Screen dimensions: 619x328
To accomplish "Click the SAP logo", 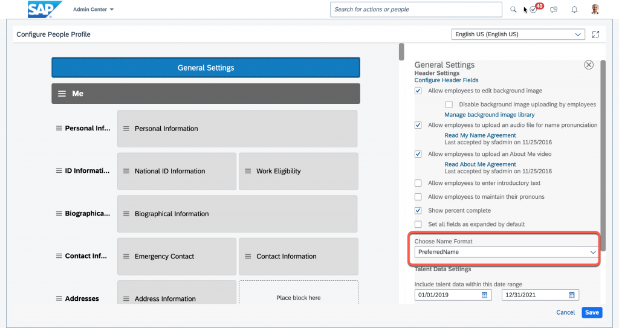I will pyautogui.click(x=44, y=10).
